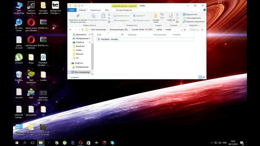Select the AC Auto Clicker desktop icon
This screenshot has height=146, width=260.
click(x=19, y=25)
